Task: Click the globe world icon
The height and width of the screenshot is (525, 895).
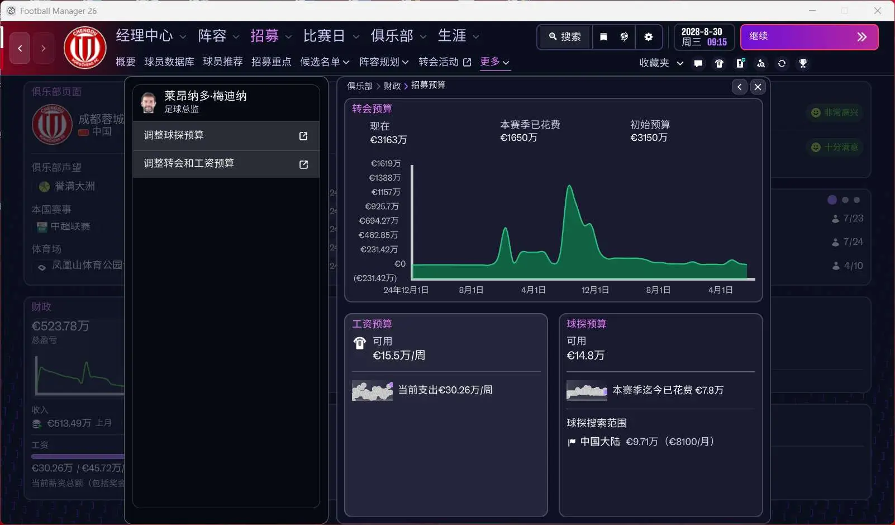Action: point(625,37)
